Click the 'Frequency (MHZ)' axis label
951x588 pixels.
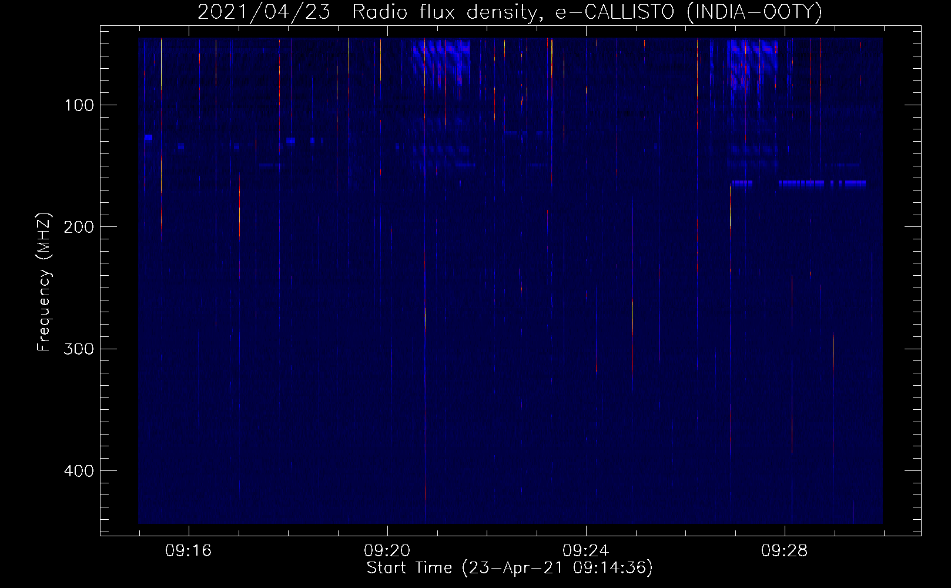click(44, 282)
